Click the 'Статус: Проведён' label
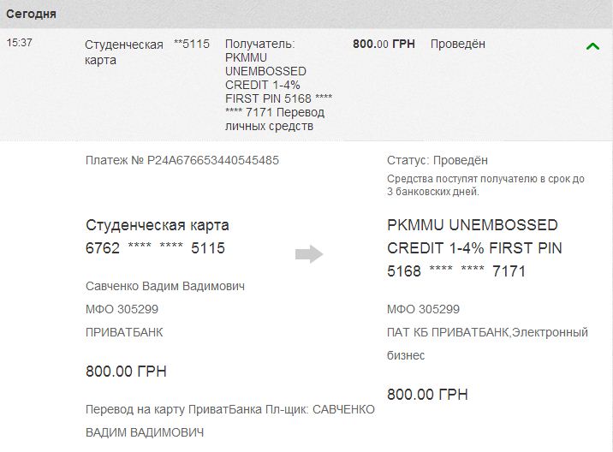The width and height of the screenshot is (613, 452). (437, 160)
